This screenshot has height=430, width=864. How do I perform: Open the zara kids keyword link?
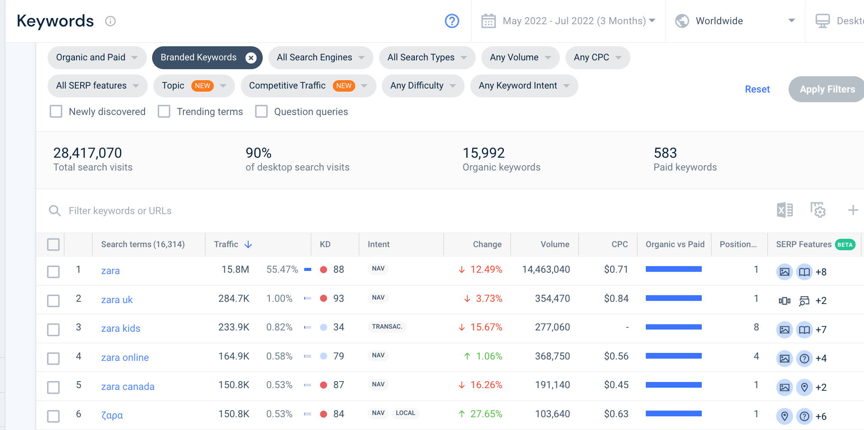tap(121, 329)
